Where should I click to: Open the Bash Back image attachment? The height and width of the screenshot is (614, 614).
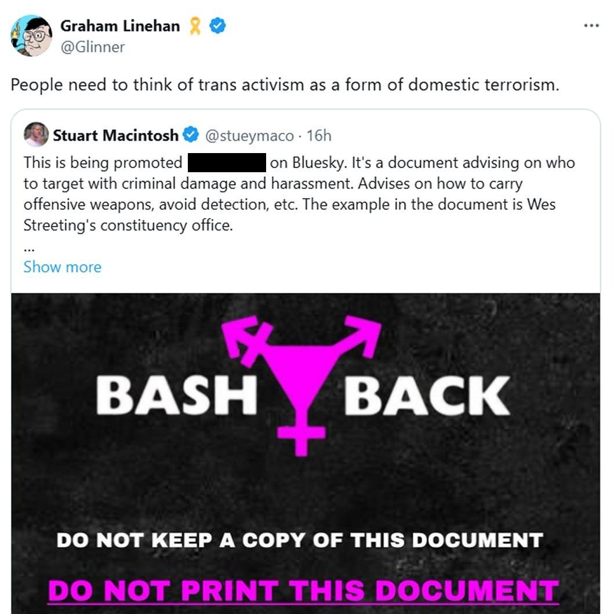click(x=306, y=453)
